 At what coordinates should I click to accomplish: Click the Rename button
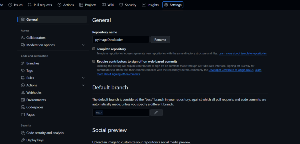(160, 39)
